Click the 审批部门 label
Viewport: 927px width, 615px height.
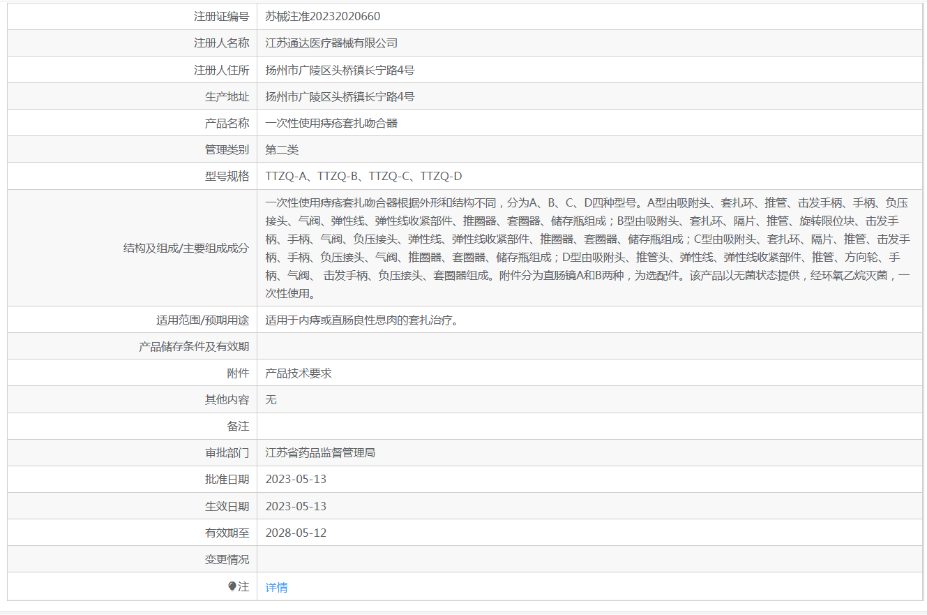227,452
